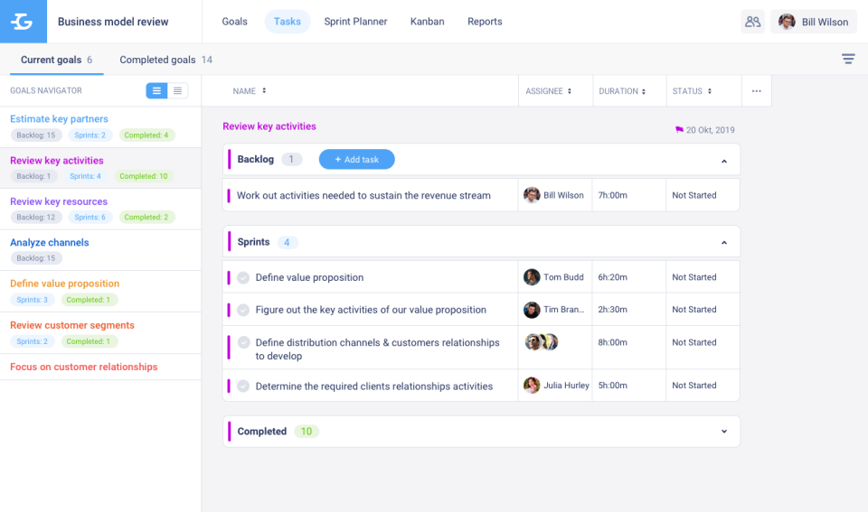Click Backlog: 12 badge
Screen dimensions: 868x512
point(36,217)
